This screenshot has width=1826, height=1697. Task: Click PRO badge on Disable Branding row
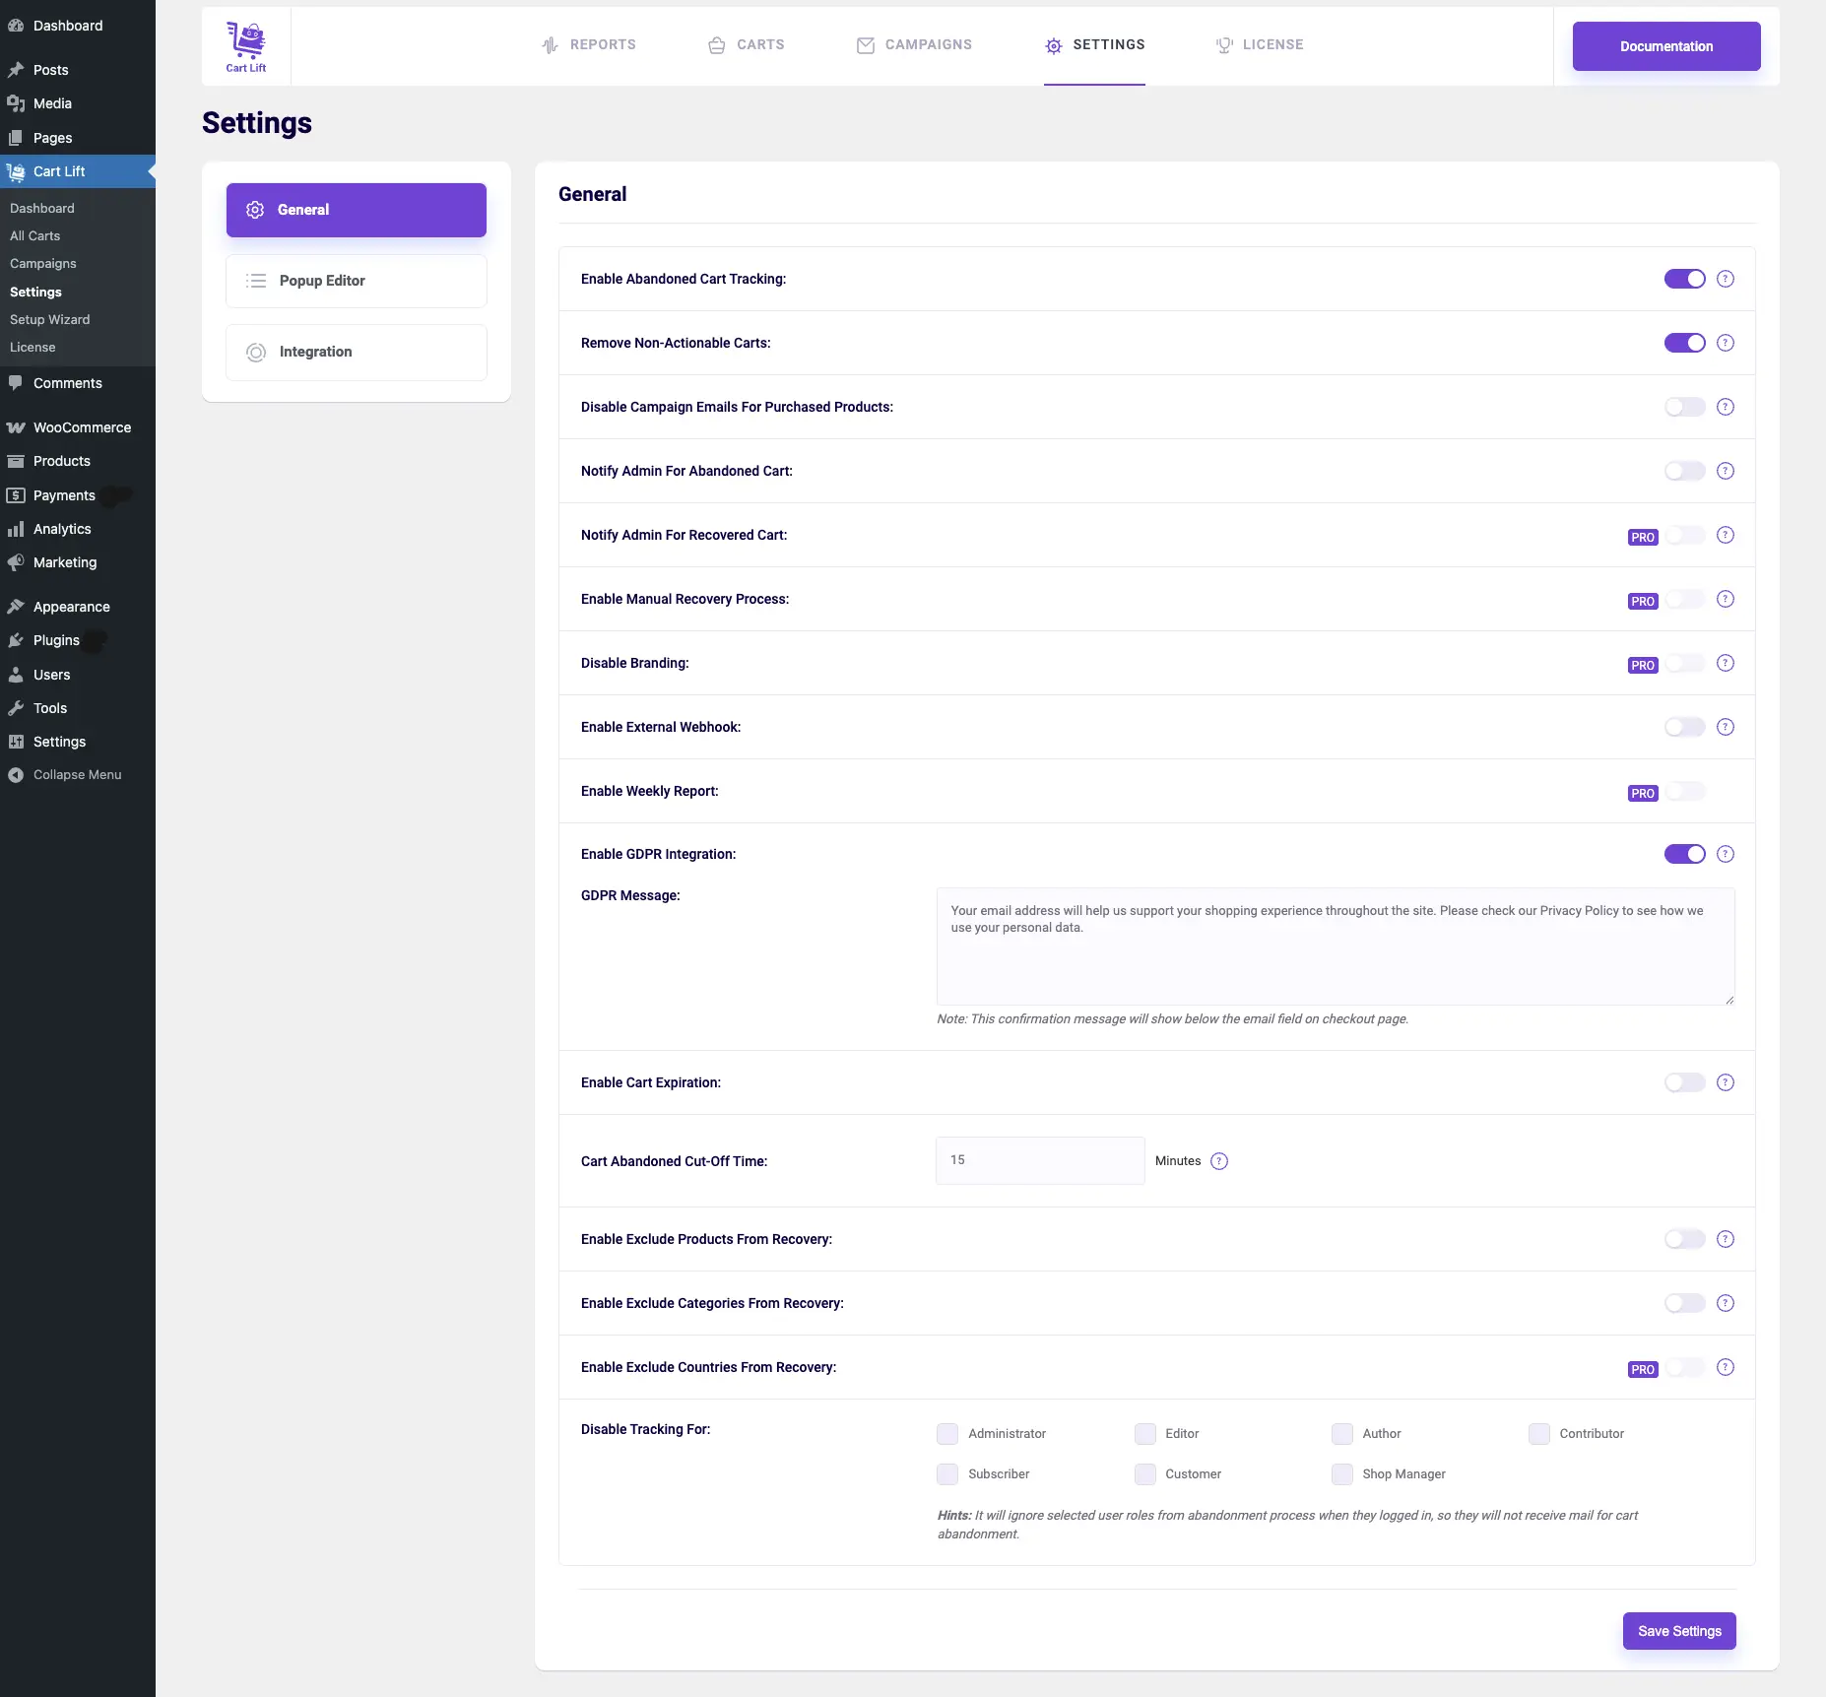tap(1643, 665)
